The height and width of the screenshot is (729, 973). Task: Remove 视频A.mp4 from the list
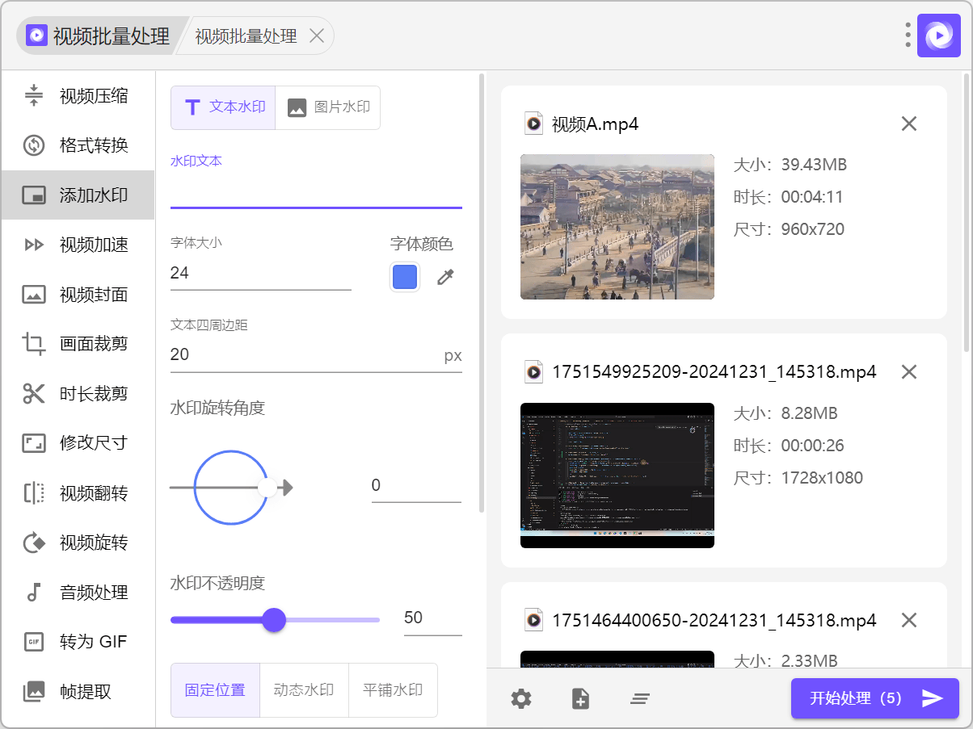(909, 124)
